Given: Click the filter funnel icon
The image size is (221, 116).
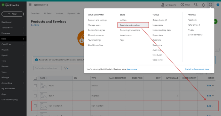Looking at the screenshot, I should click(x=66, y=68).
